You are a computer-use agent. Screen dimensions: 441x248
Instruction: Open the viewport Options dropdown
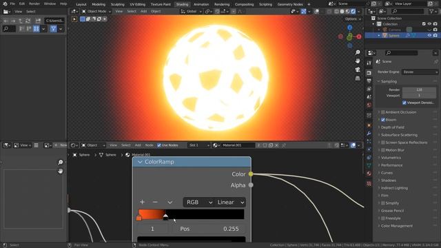pyautogui.click(x=353, y=19)
